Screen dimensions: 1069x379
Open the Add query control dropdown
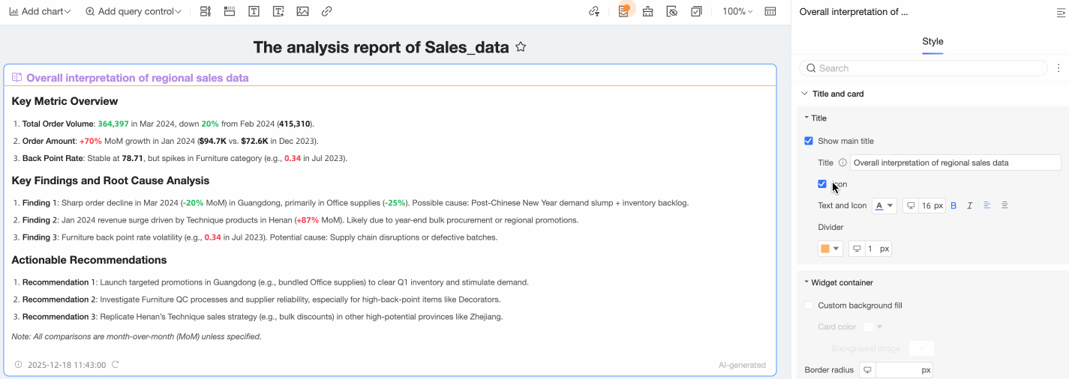pos(134,12)
